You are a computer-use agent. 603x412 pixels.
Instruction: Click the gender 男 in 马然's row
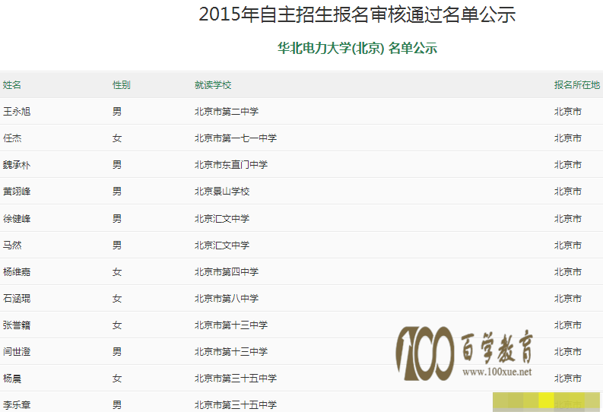pos(117,246)
